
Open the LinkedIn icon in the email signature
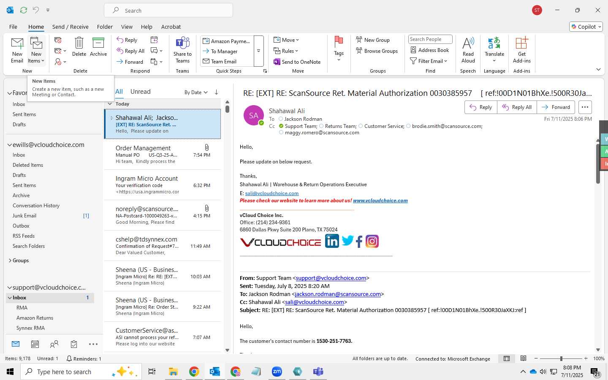pyautogui.click(x=332, y=241)
